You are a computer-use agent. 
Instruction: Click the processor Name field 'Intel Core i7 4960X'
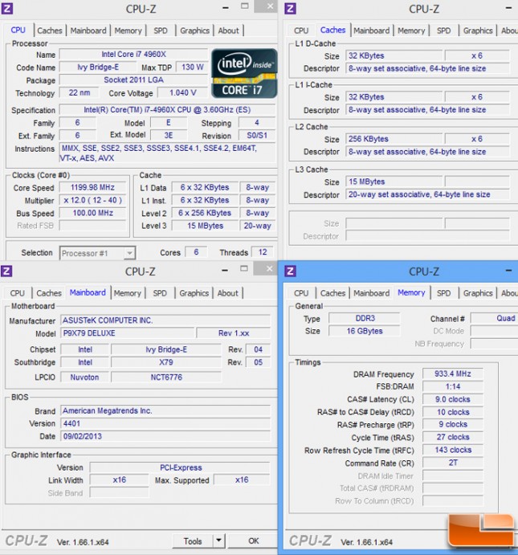coord(134,54)
